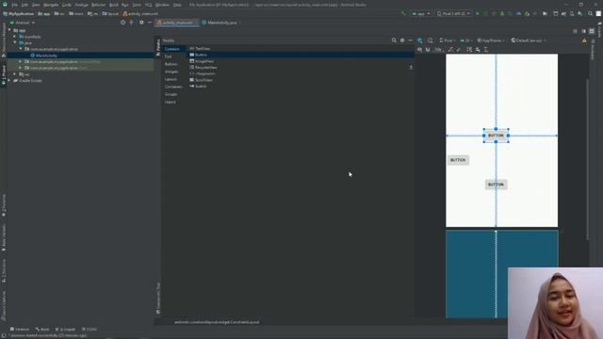
Task: Toggle the autoconnect magnet icon
Action: pos(428,50)
